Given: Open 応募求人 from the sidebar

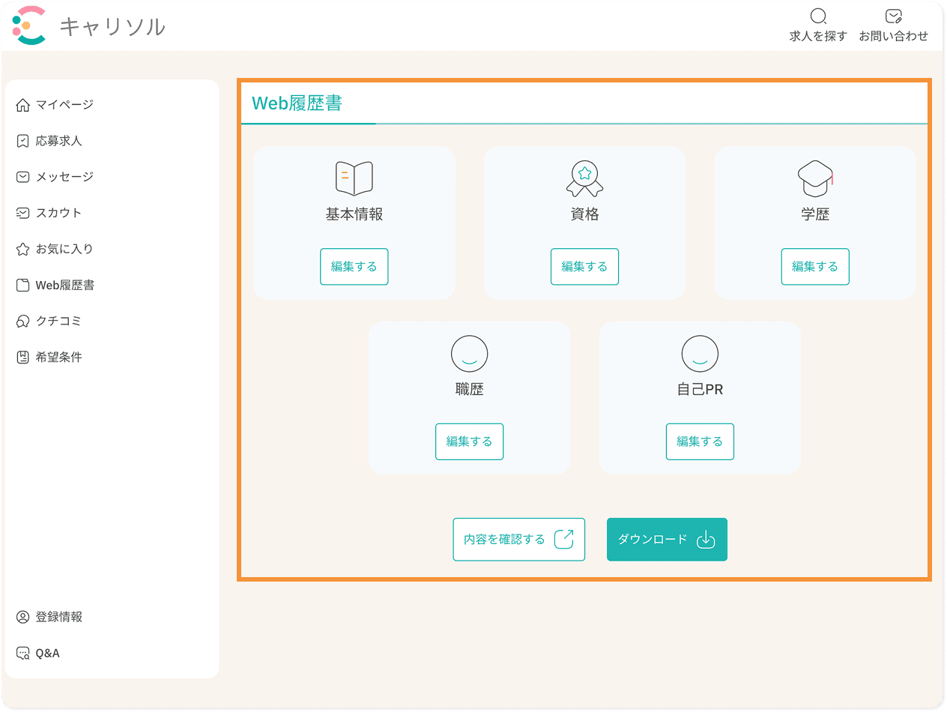Looking at the screenshot, I should 56,141.
